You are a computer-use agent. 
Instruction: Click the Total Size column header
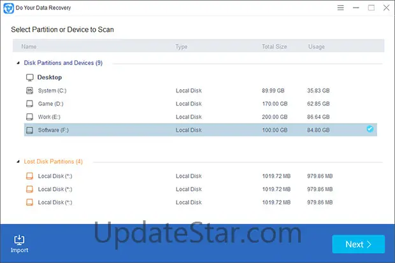tap(275, 46)
